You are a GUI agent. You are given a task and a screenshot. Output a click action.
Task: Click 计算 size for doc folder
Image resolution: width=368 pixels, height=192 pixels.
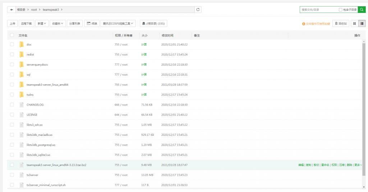coord(144,44)
